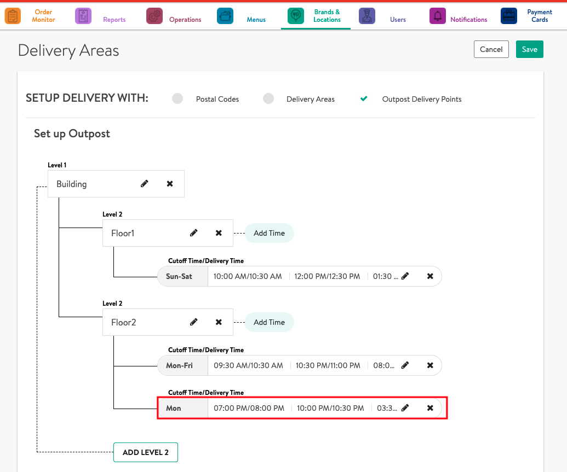The width and height of the screenshot is (567, 472).
Task: Select the Delivery Areas radio option
Action: pyautogui.click(x=268, y=99)
